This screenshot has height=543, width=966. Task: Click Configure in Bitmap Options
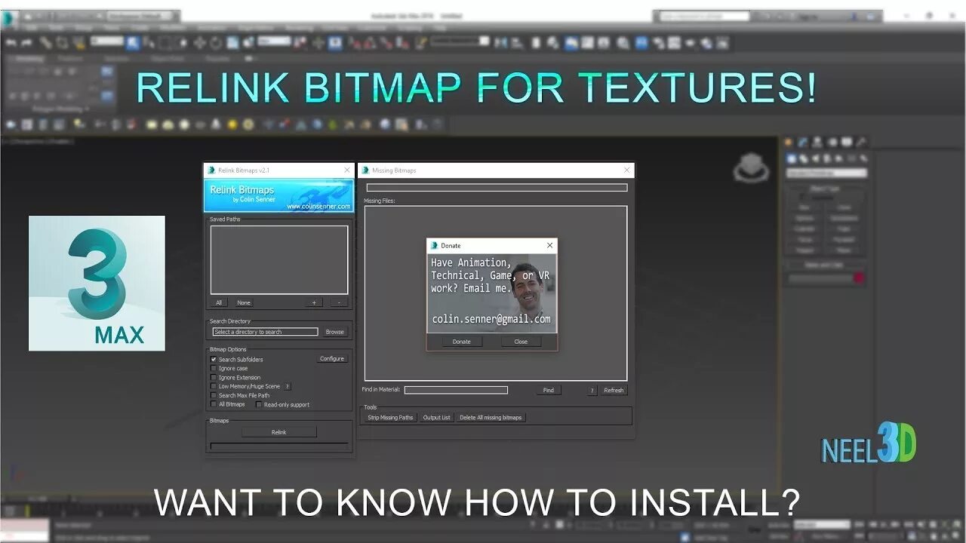(332, 359)
